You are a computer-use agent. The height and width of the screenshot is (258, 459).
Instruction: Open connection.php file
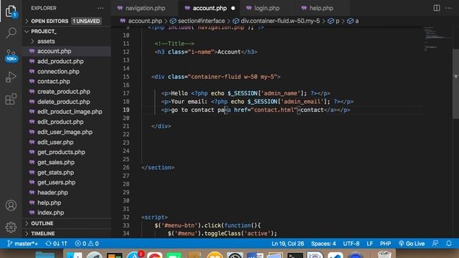pos(67,72)
